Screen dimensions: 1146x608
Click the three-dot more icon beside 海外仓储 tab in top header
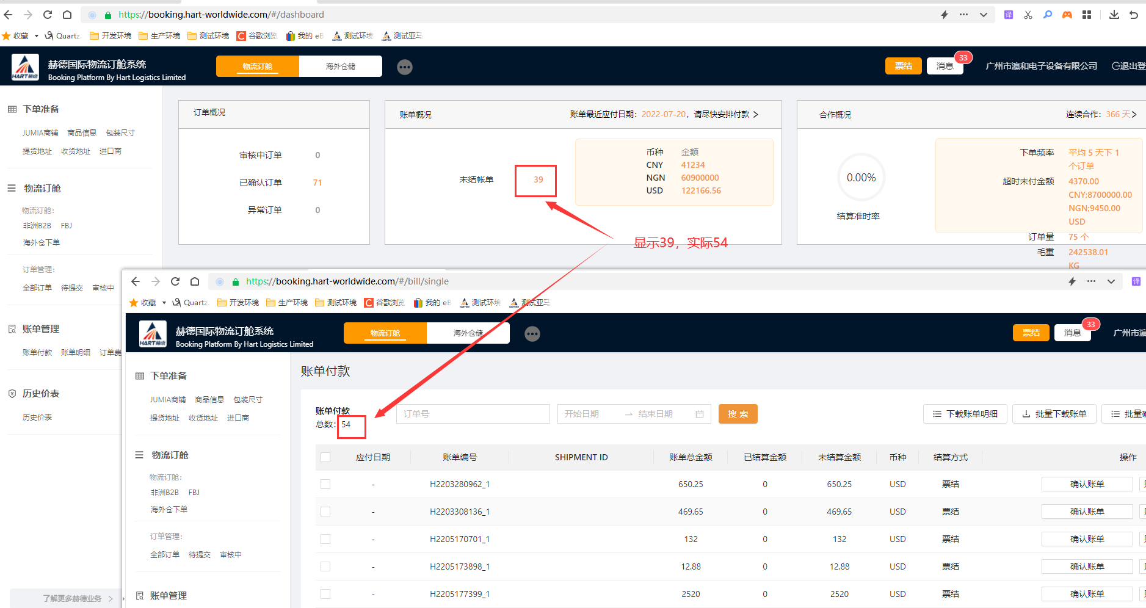pyautogui.click(x=405, y=67)
